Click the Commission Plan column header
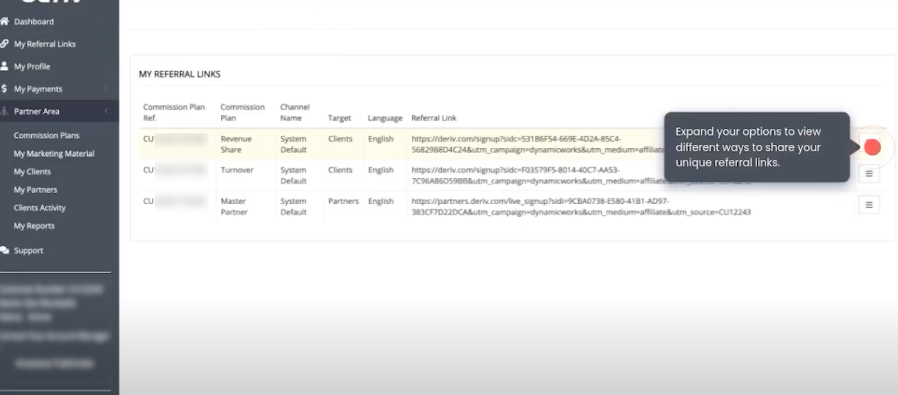Viewport: 898px width, 395px height. (x=242, y=112)
